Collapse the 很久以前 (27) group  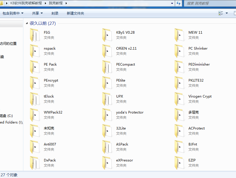(x=27, y=23)
